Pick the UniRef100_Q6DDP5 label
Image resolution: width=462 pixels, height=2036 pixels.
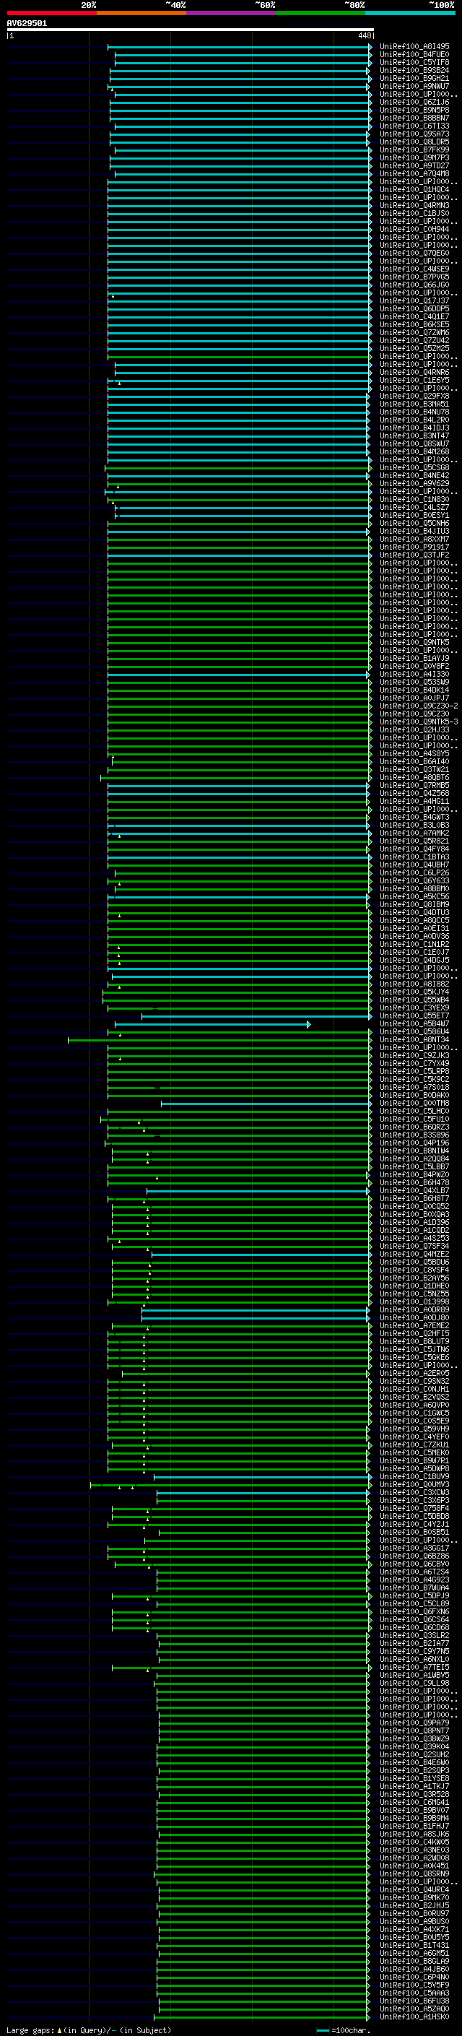[x=414, y=308]
